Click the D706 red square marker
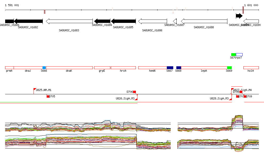Viewport: 264px width, 157px height. click(134, 92)
